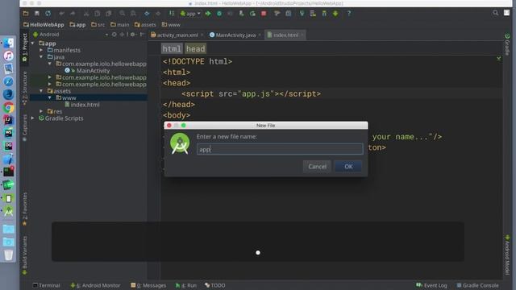The width and height of the screenshot is (516, 290).
Task: Click the Find magnifier toolbar icon
Action: [x=122, y=14]
